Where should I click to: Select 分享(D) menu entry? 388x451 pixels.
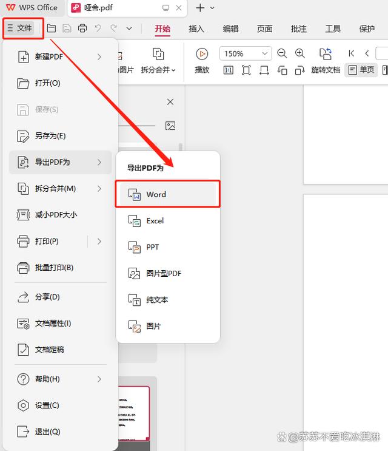[x=60, y=297]
